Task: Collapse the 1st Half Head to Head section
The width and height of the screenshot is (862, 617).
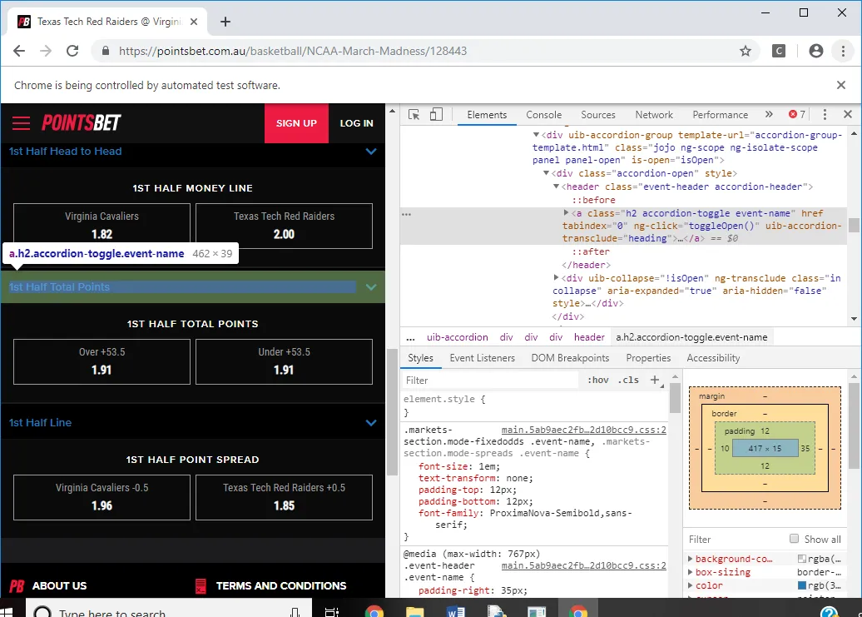Action: point(371,152)
